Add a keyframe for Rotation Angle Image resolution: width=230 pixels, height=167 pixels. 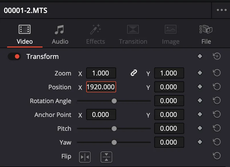200,101
